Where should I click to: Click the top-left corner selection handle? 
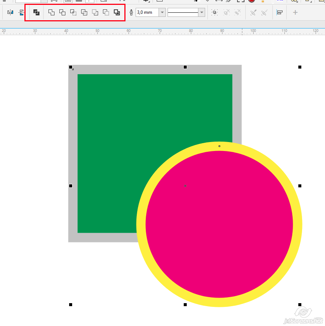71,67
